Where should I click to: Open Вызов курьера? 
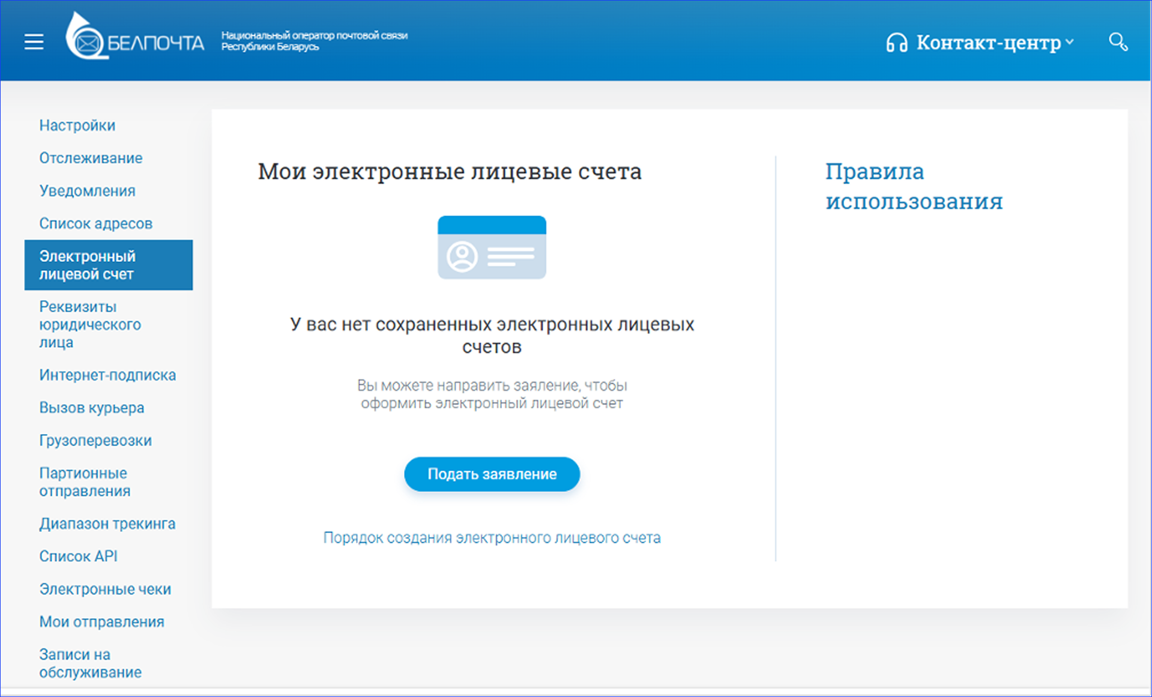point(91,407)
